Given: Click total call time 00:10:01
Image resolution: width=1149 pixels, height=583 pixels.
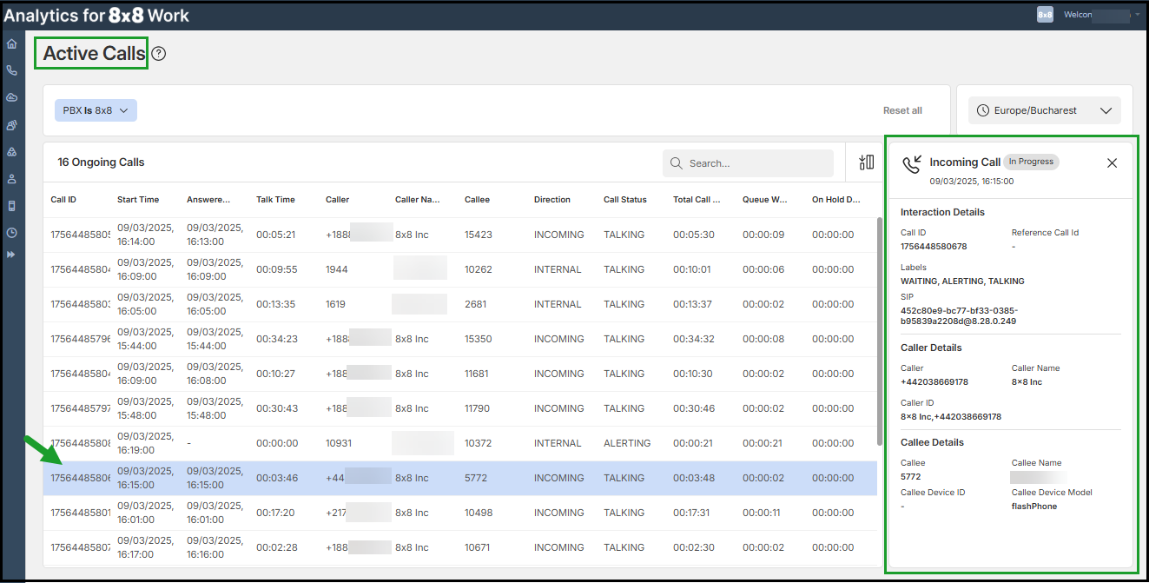Looking at the screenshot, I should 692,269.
